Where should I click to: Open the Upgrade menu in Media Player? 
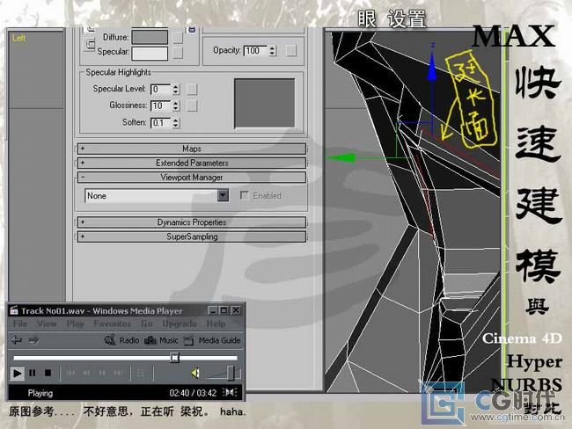180,324
